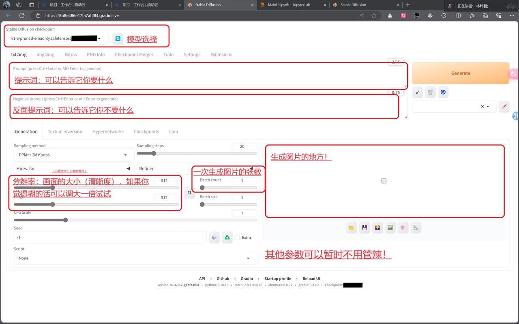Send the image to img2img with the picture icon
The width and height of the screenshot is (519, 324).
pos(390,227)
